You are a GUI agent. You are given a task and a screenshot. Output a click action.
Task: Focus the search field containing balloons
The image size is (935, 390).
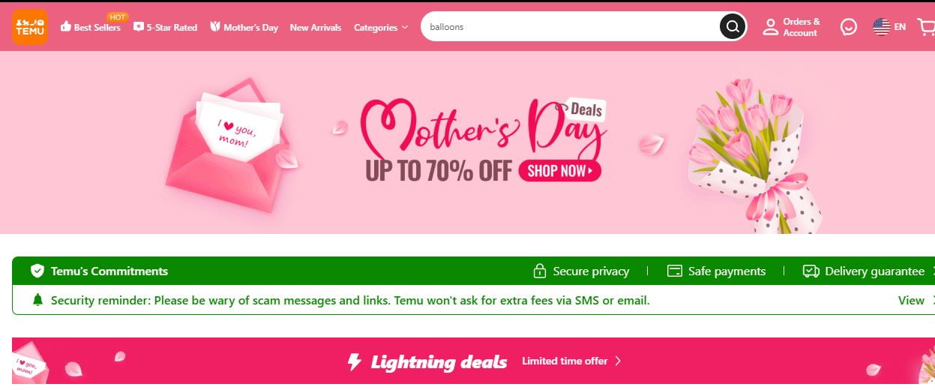click(x=570, y=27)
